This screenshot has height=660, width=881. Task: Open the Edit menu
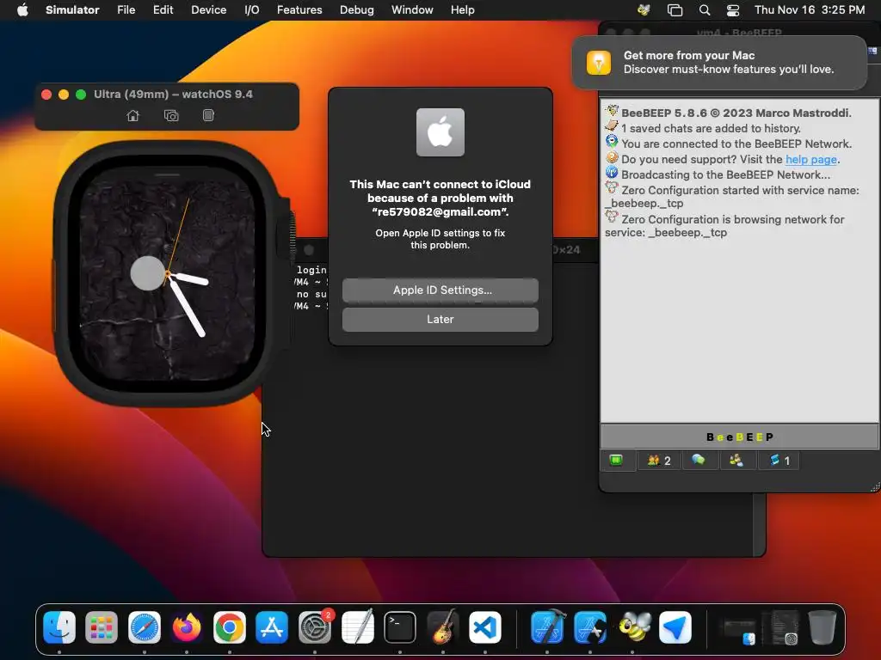pos(163,10)
